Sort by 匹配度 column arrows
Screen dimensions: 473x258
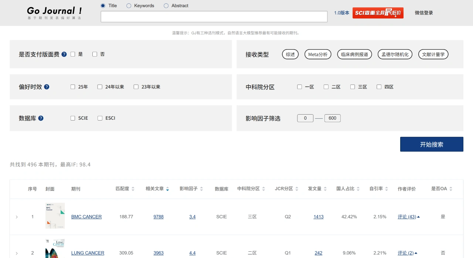133,189
